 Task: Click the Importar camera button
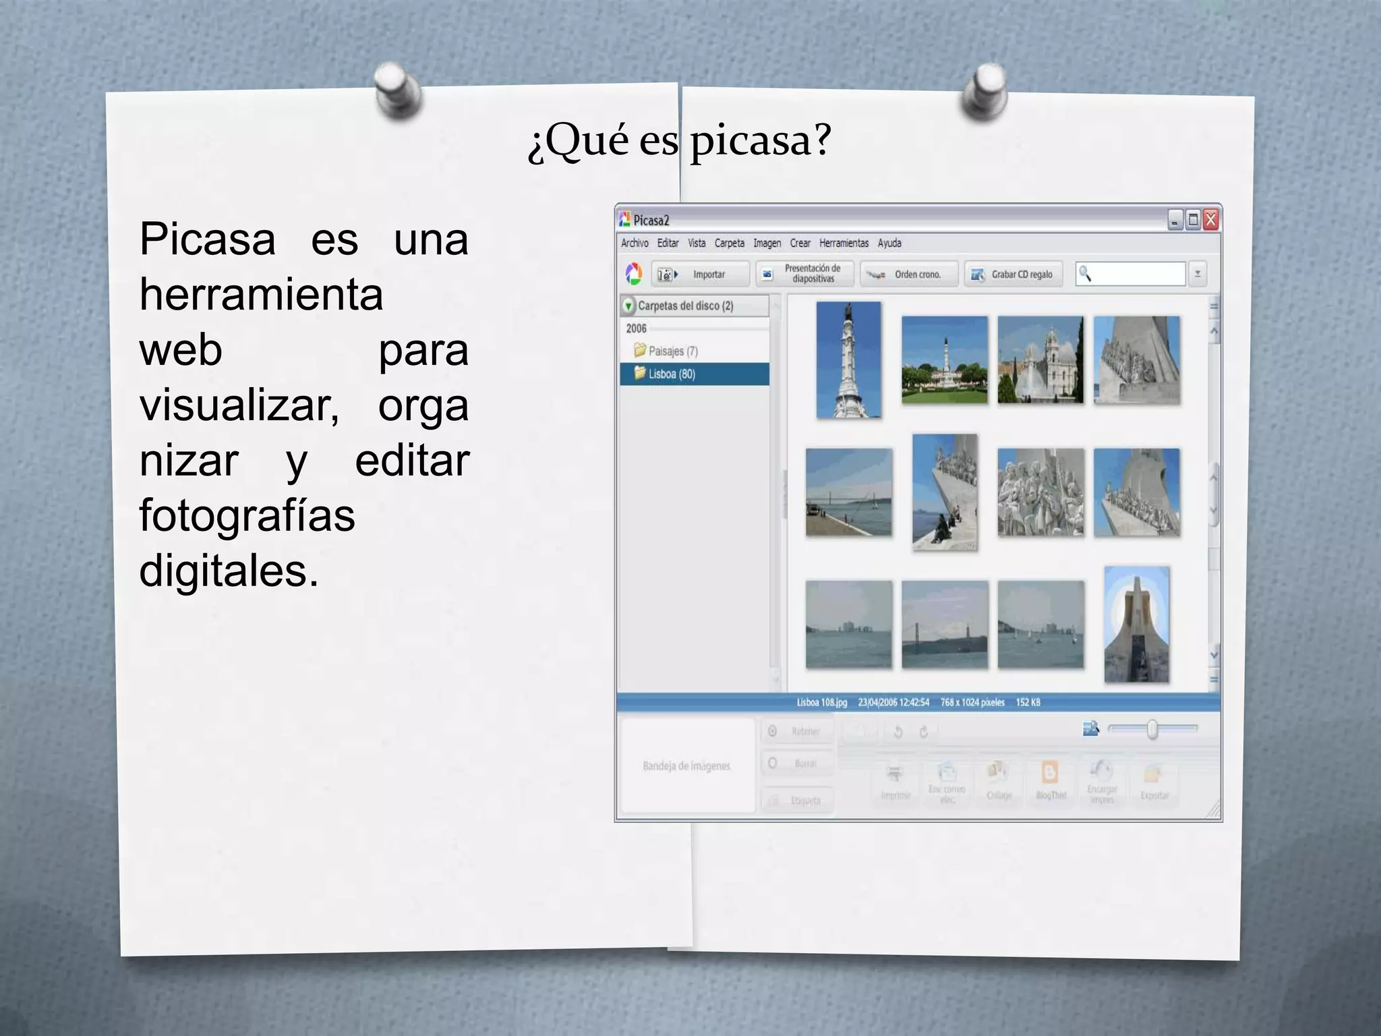pyautogui.click(x=701, y=275)
